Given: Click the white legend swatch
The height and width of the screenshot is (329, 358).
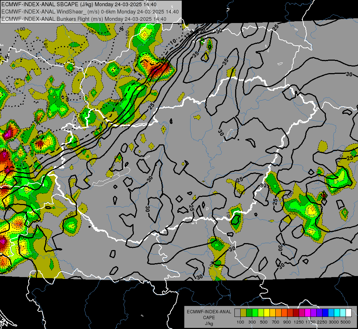Looking at the screenshot, I should [x=348, y=313].
